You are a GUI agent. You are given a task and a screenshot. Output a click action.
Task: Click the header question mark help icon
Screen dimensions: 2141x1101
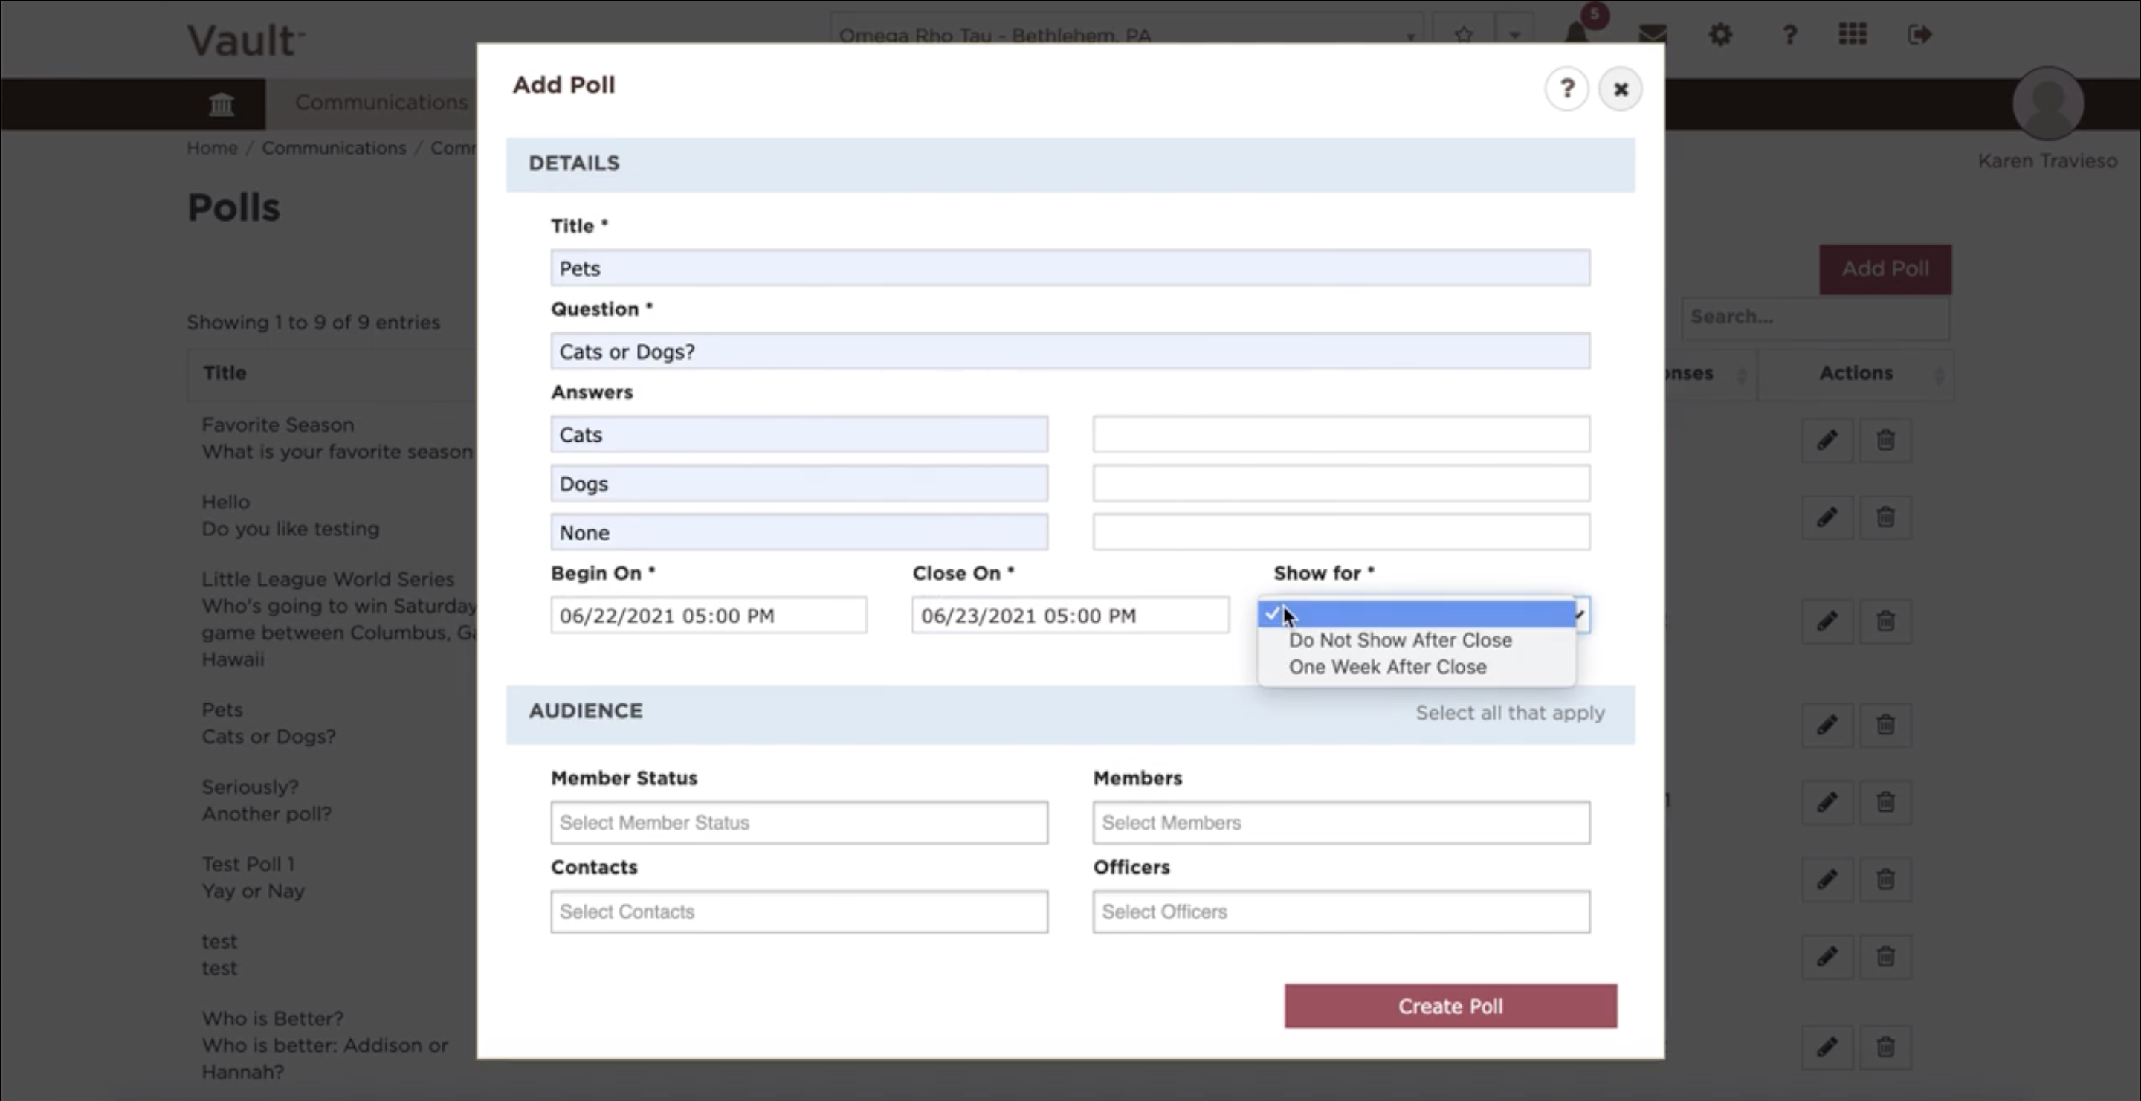pyautogui.click(x=1789, y=34)
